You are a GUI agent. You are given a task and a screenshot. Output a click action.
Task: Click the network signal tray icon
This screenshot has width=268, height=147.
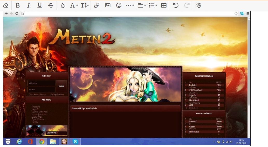coord(227,142)
